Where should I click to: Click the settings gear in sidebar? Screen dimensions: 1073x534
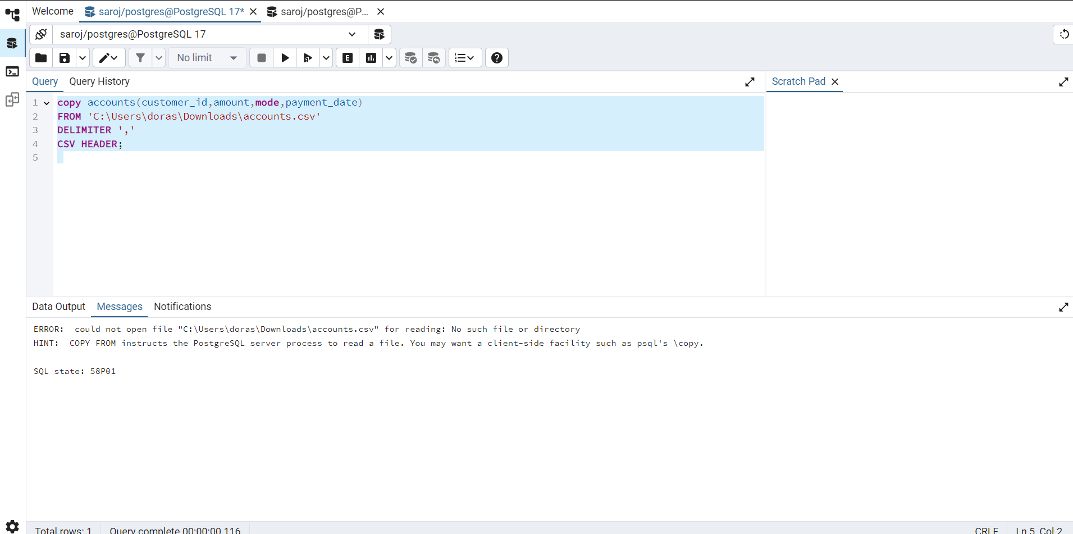pos(12,526)
